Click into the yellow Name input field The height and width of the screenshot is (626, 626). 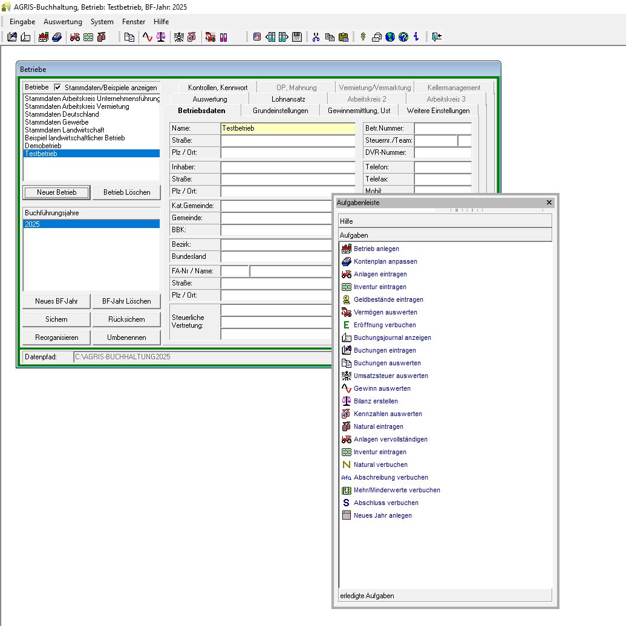pyautogui.click(x=288, y=128)
